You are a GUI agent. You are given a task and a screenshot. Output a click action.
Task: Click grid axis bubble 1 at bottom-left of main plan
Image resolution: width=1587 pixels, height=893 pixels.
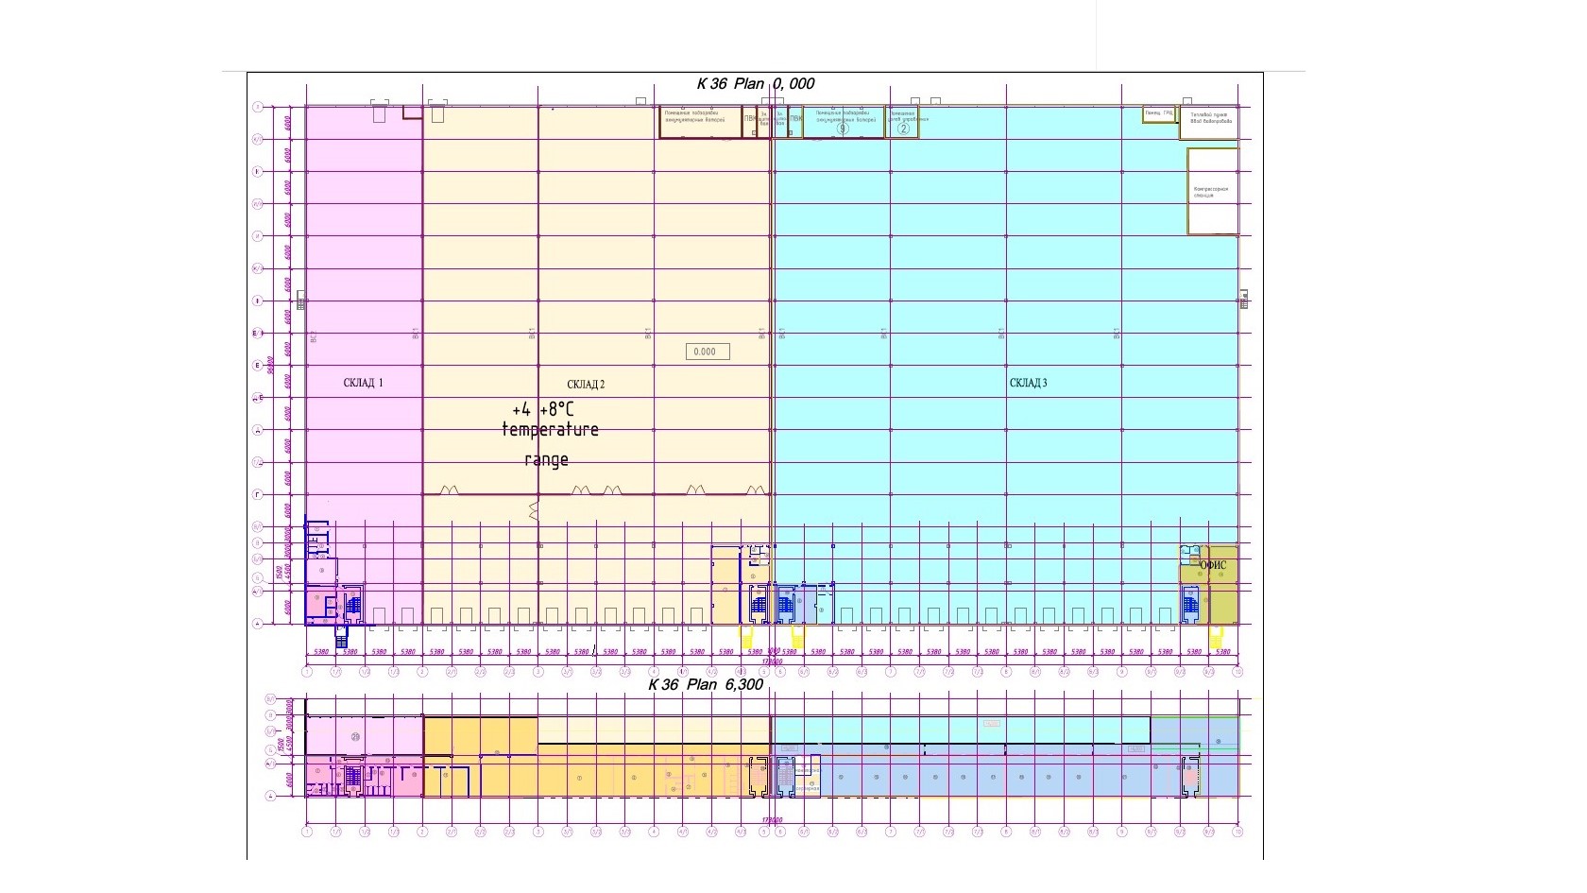point(307,672)
